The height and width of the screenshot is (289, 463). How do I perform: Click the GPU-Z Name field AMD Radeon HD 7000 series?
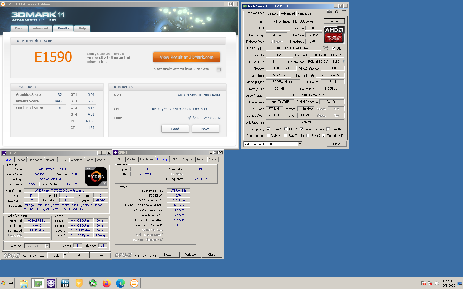[294, 21]
